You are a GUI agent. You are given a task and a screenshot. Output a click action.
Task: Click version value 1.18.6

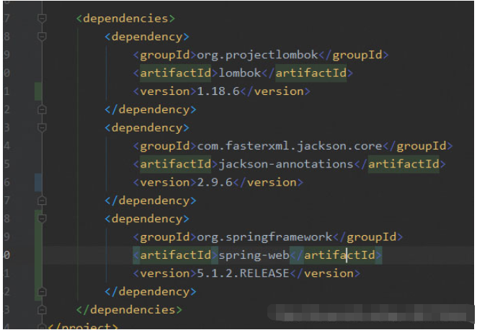click(218, 91)
